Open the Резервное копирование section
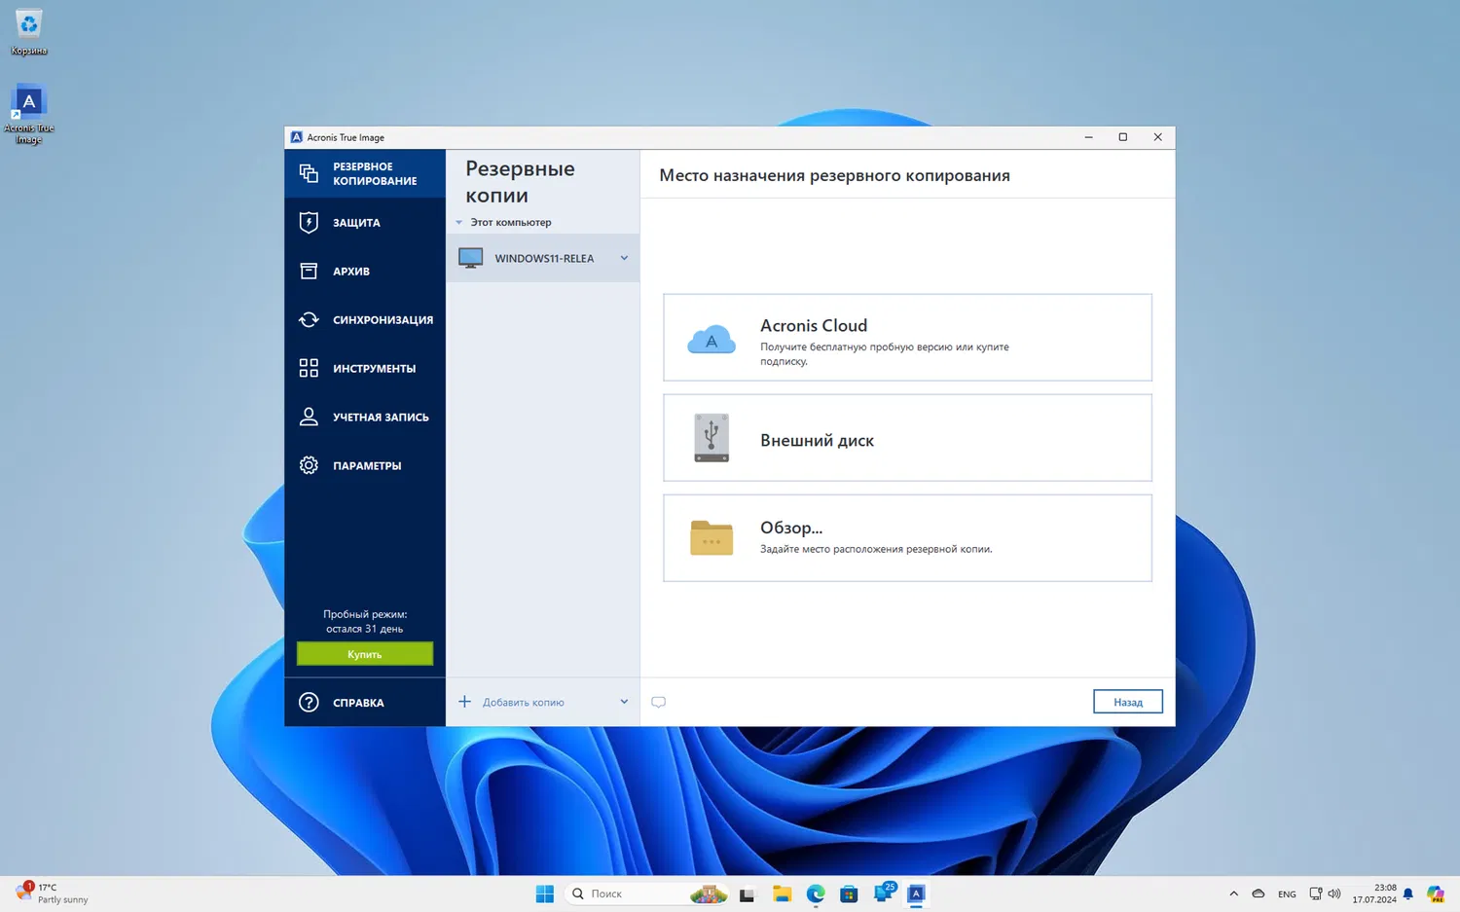 tap(365, 173)
